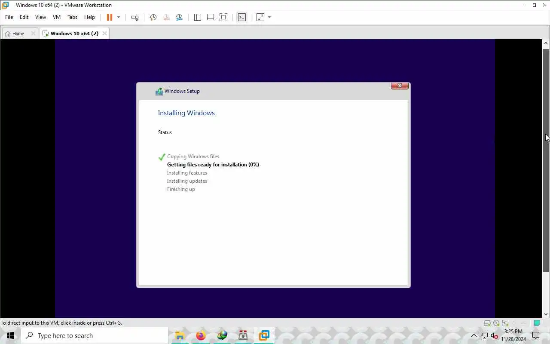
Task: Enter full screen mode icon
Action: coord(223,17)
